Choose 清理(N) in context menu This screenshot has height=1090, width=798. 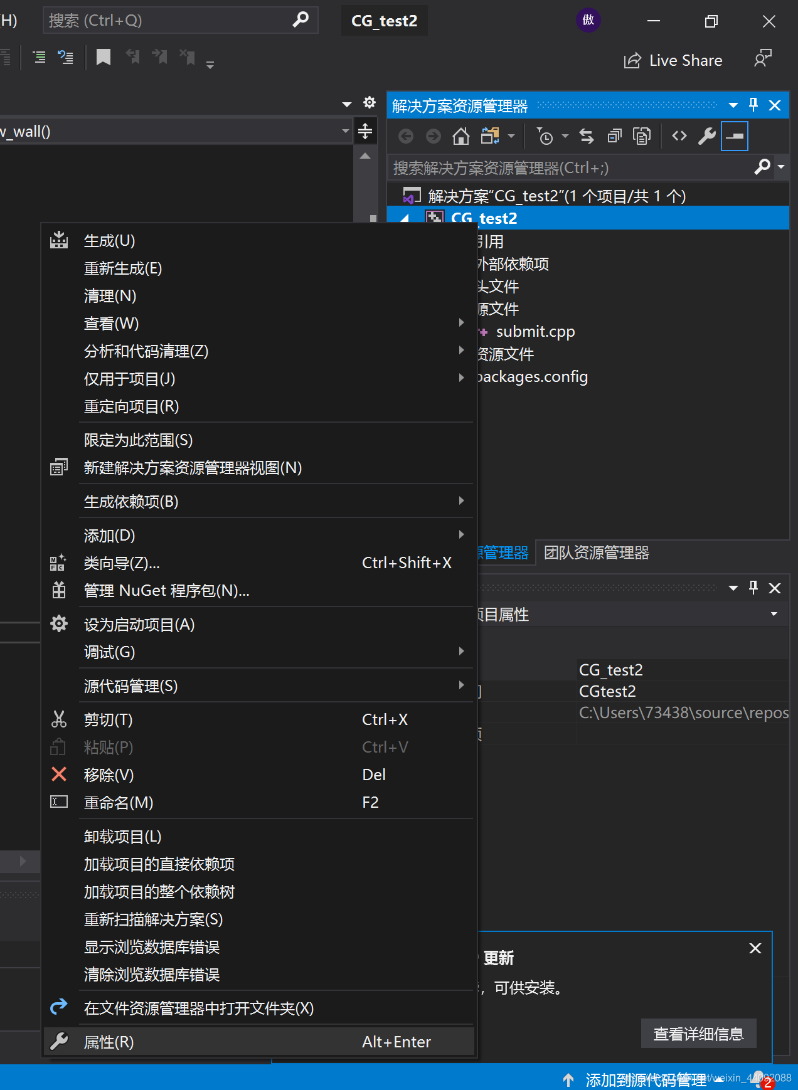[258, 296]
